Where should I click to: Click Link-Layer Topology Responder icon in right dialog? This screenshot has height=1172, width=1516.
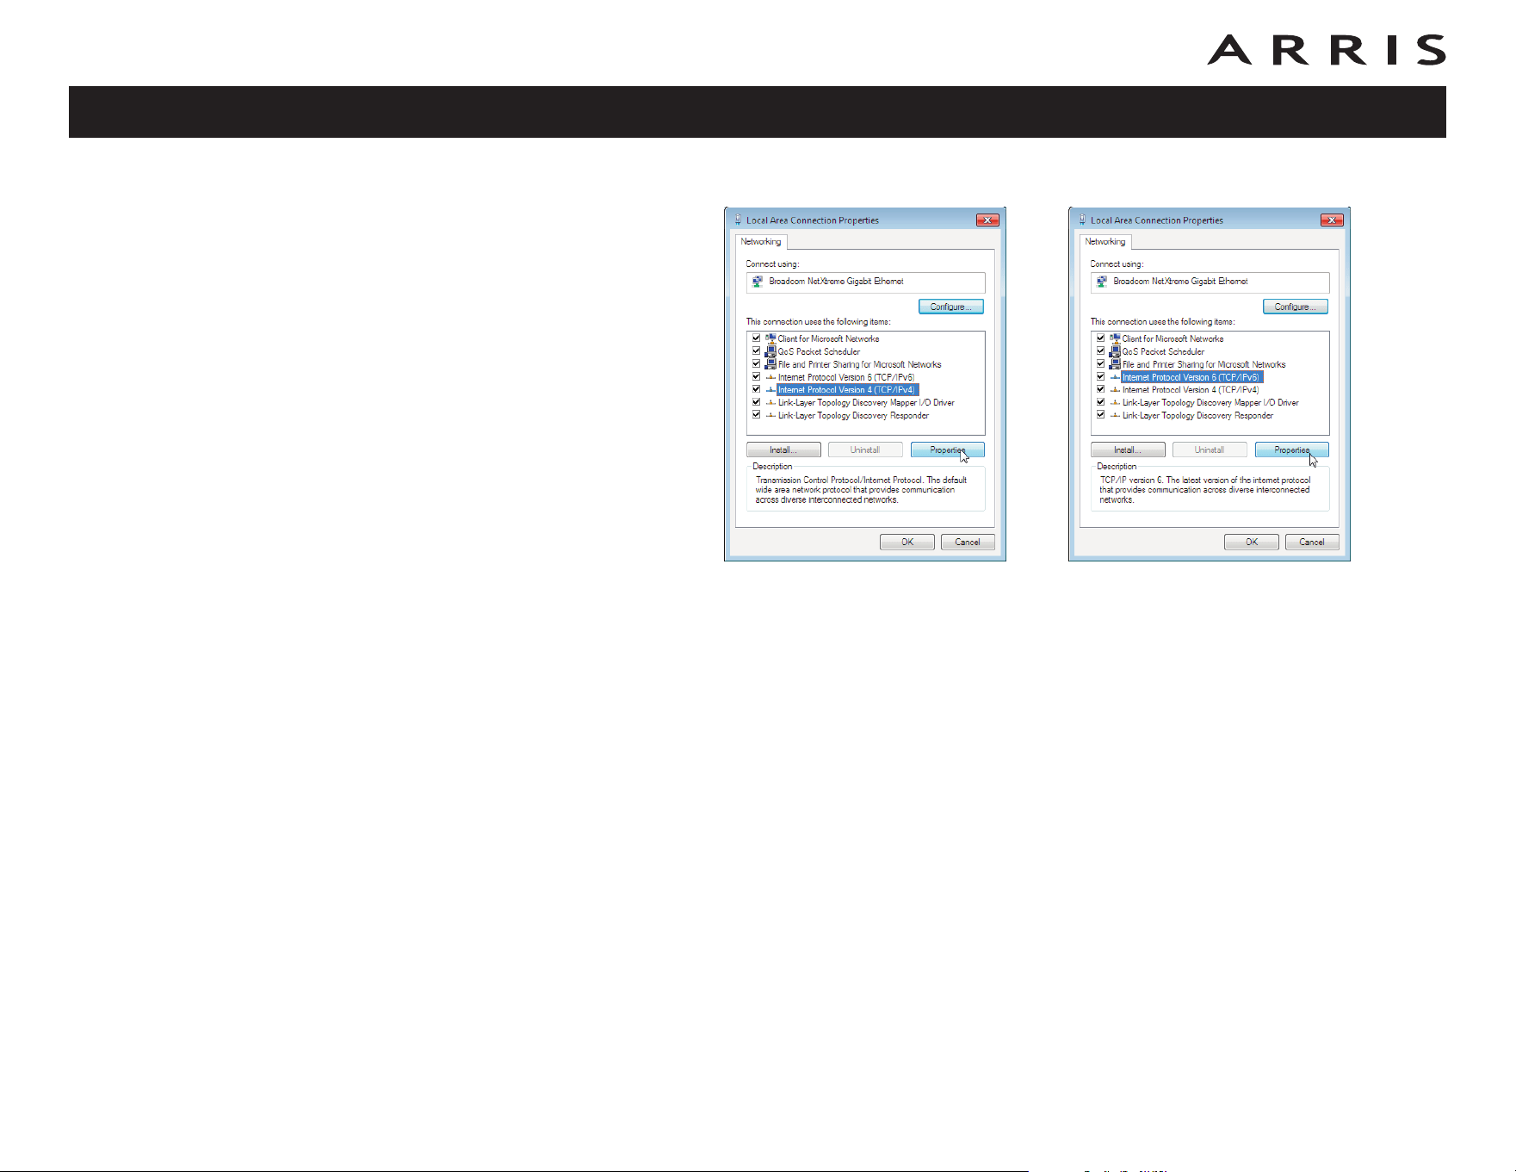click(1115, 415)
